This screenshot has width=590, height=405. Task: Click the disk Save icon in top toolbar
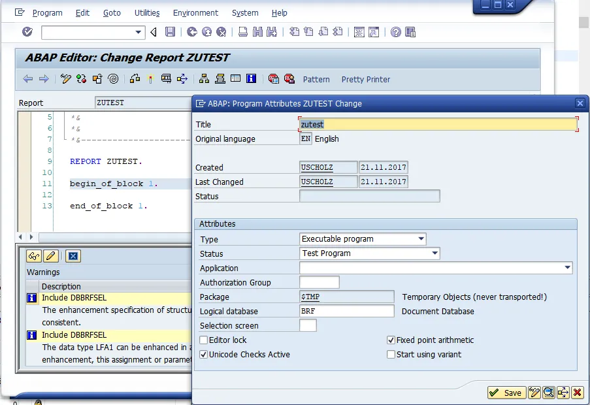170,32
